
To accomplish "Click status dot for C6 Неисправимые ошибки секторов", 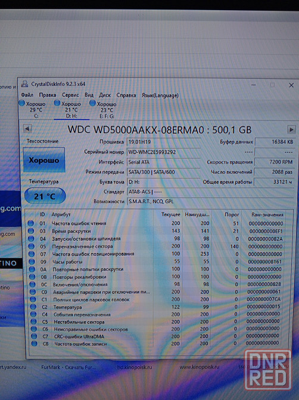I will [34, 329].
